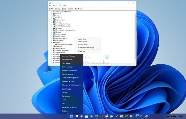Click the blue Help icon in toolbar
The image size is (186, 119).
click(62, 8)
